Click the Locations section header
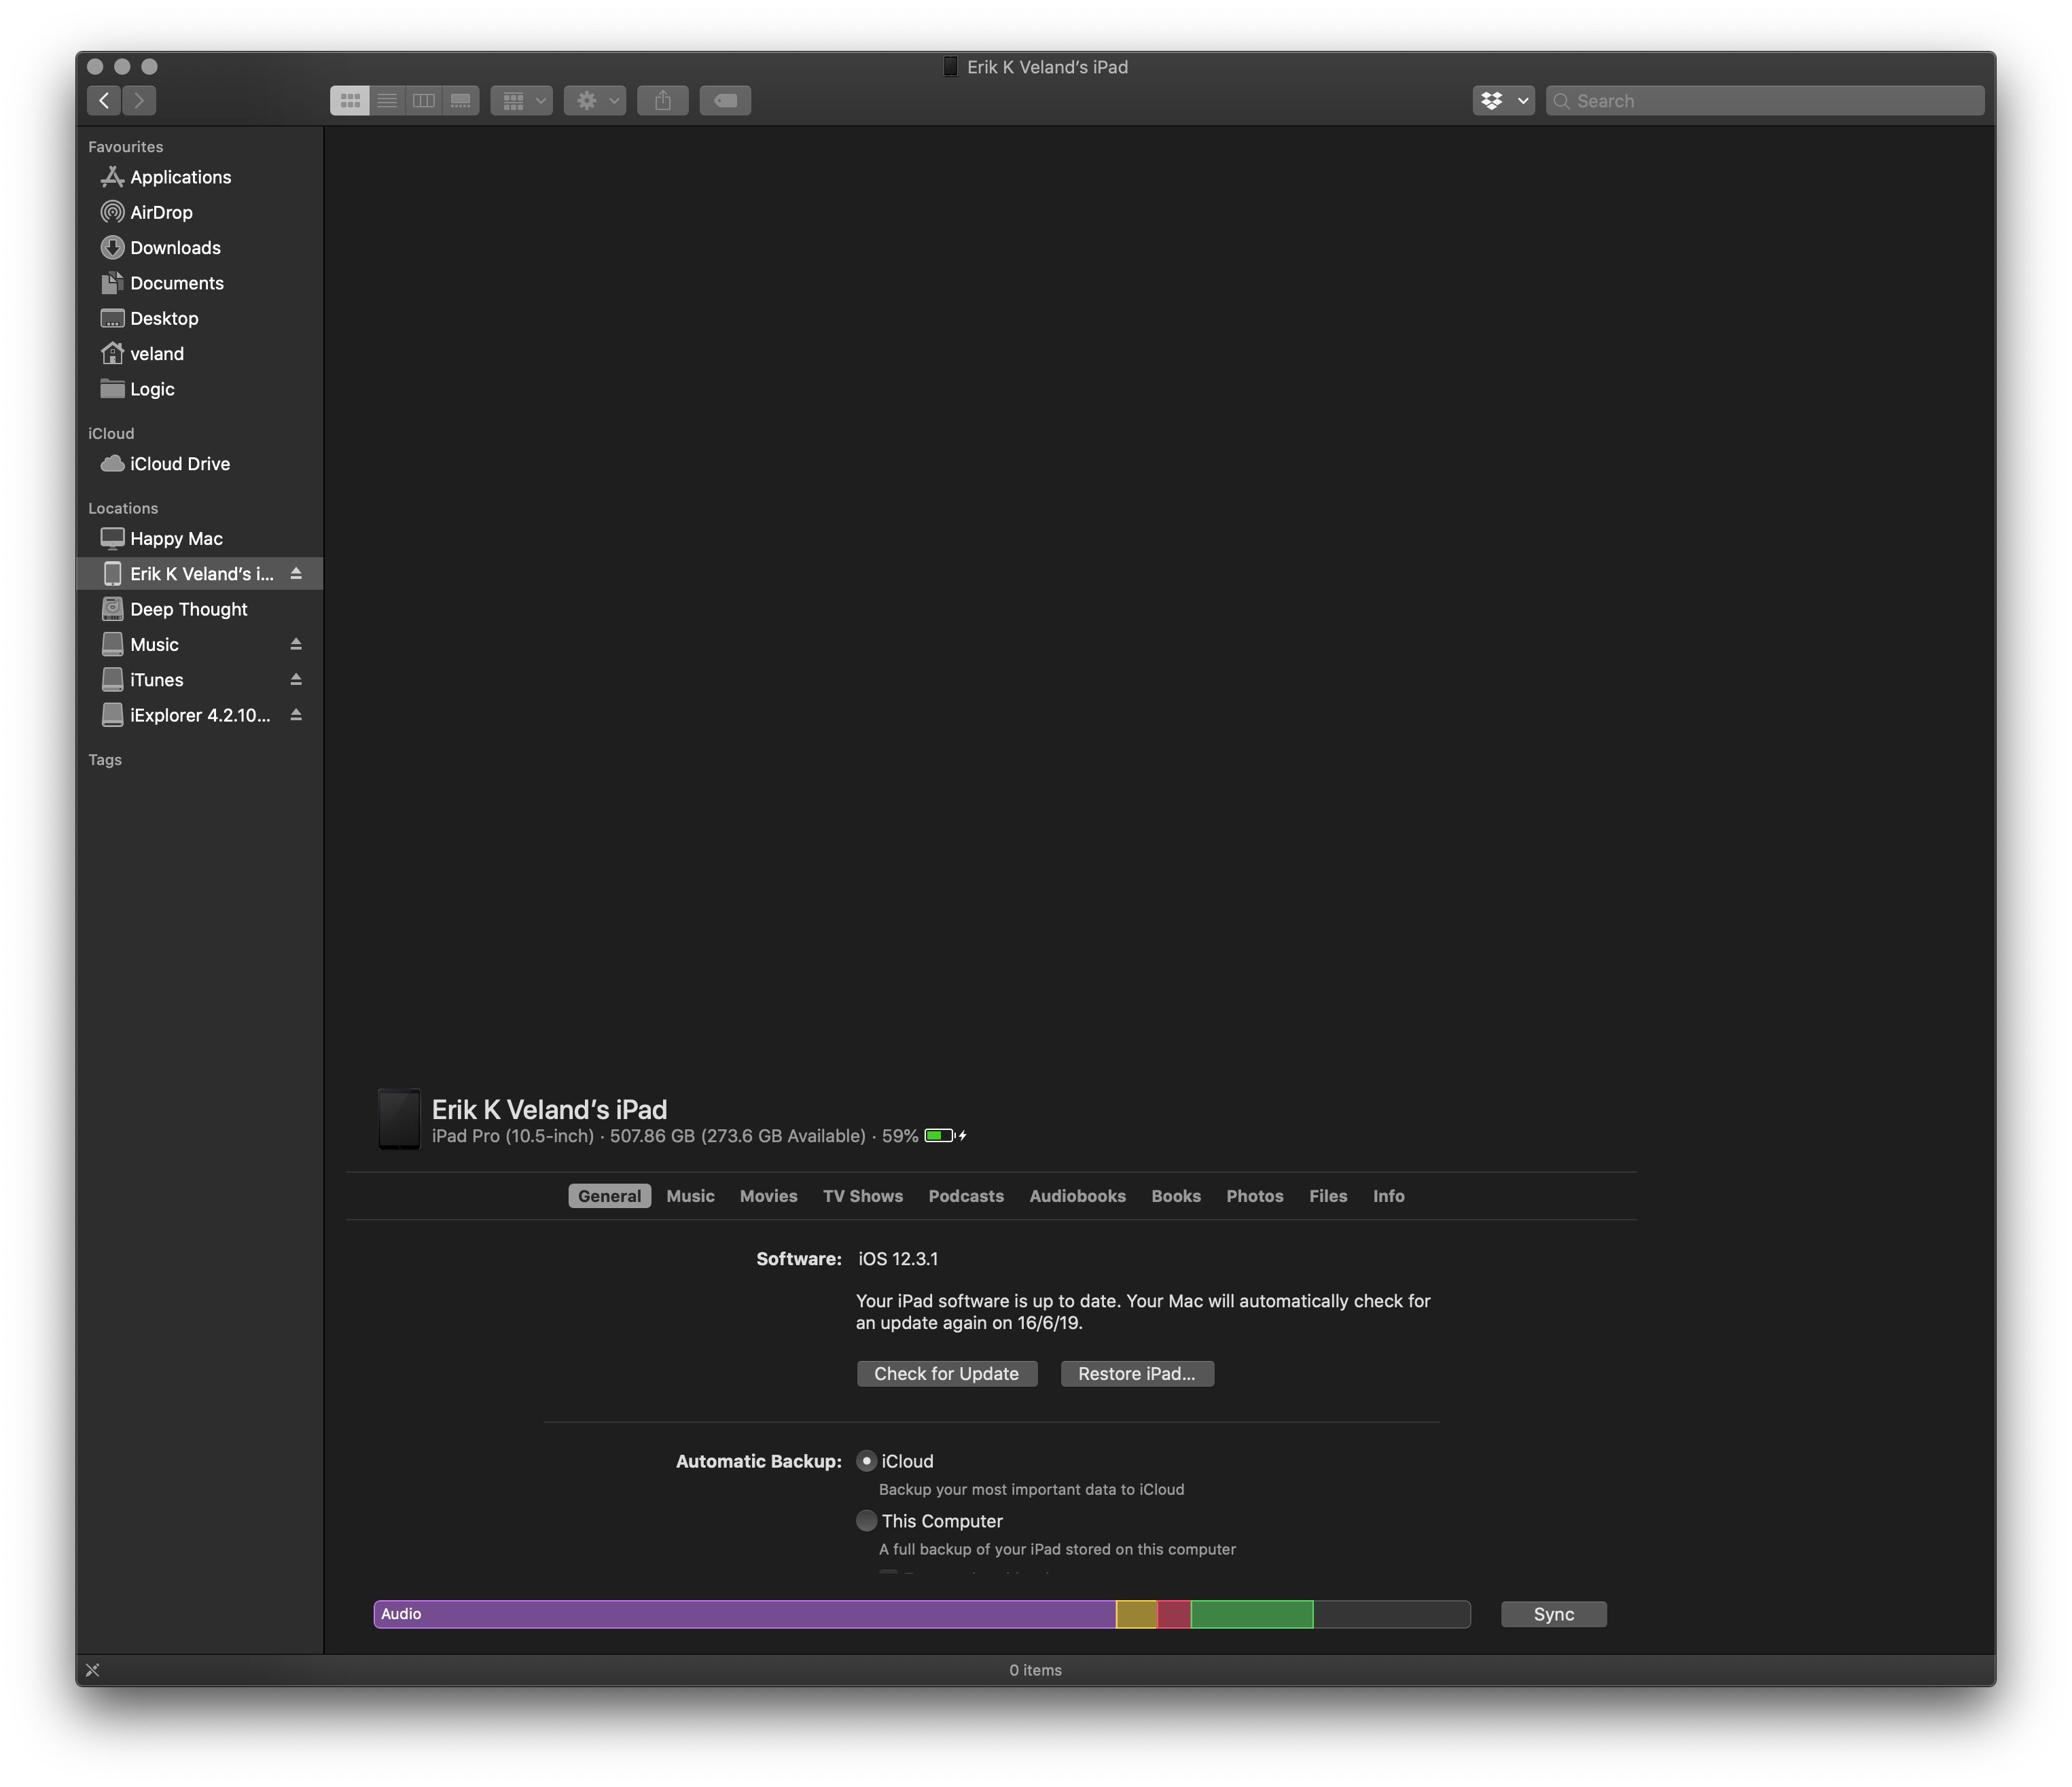Screen dimensions: 2072x1787 tap(123, 508)
